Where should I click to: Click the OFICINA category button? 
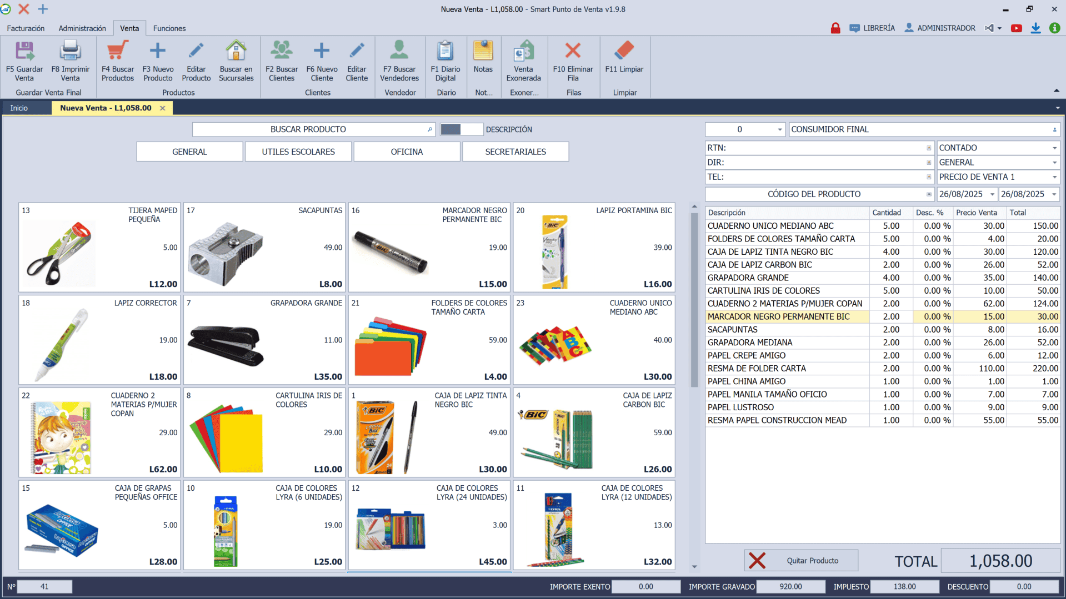tap(407, 152)
